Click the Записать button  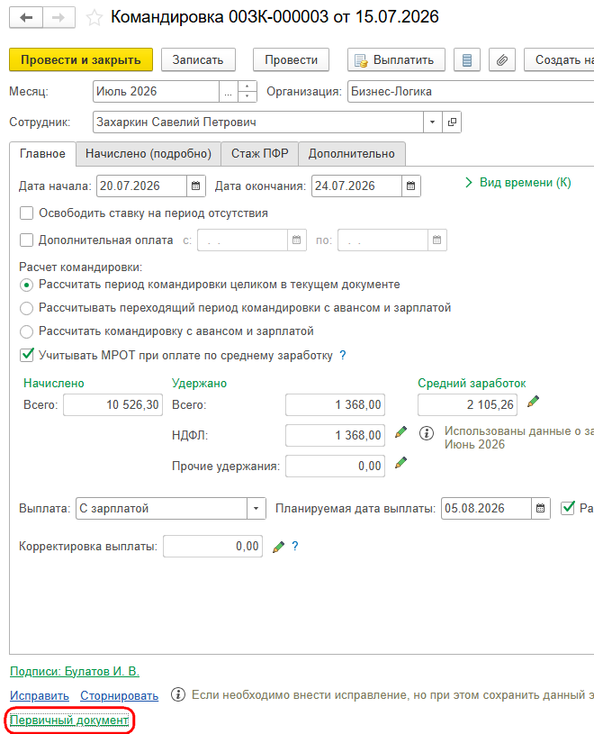point(198,60)
